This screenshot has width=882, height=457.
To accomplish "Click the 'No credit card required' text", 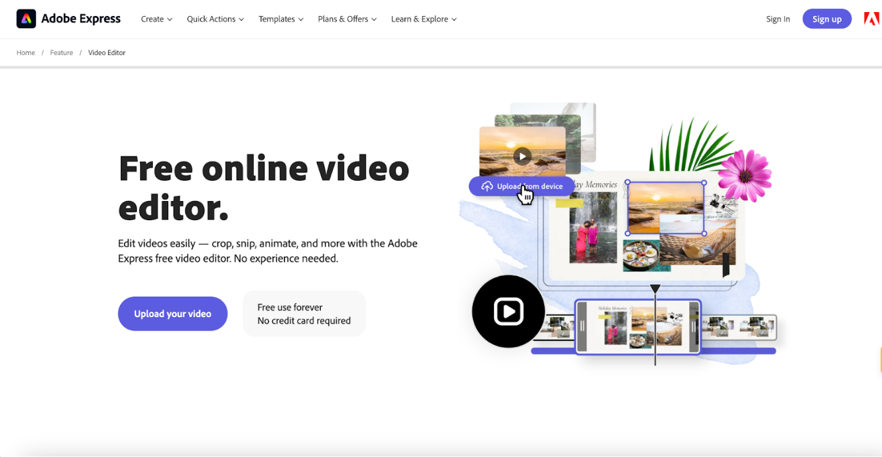I will pyautogui.click(x=304, y=320).
